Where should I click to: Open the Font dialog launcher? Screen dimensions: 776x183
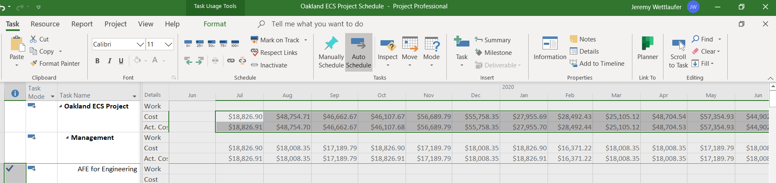coord(174,77)
